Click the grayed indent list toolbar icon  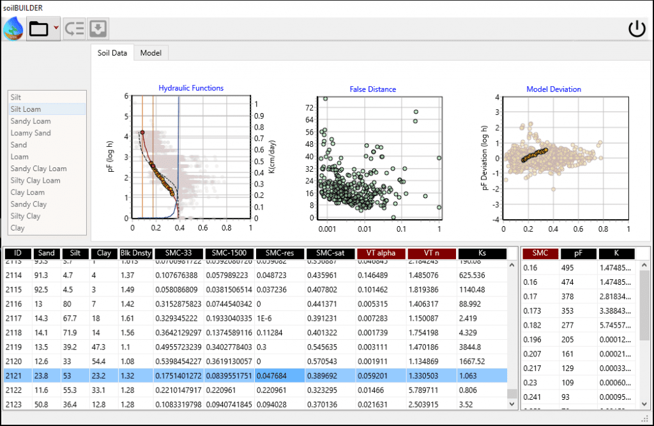tap(75, 29)
